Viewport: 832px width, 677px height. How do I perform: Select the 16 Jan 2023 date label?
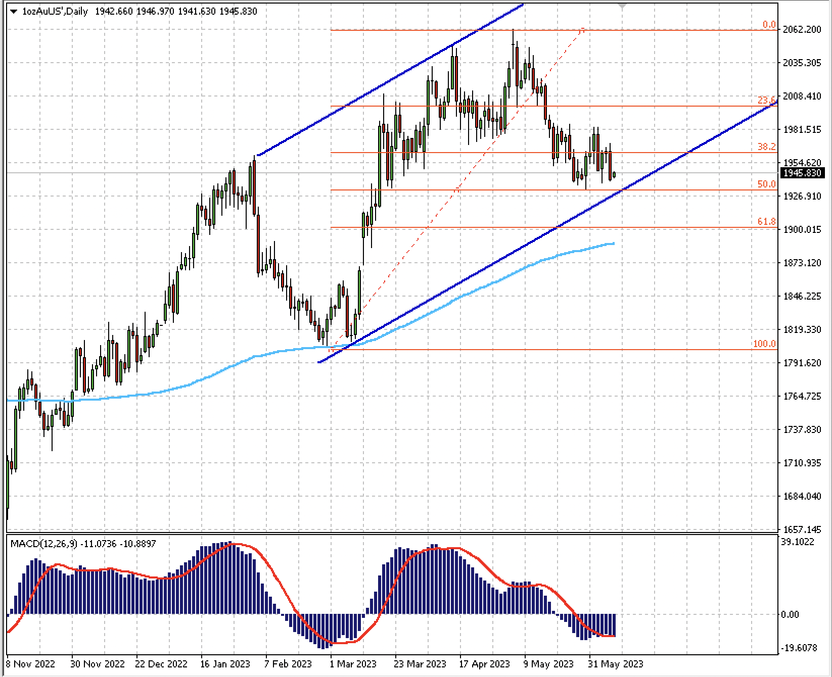coord(225,664)
